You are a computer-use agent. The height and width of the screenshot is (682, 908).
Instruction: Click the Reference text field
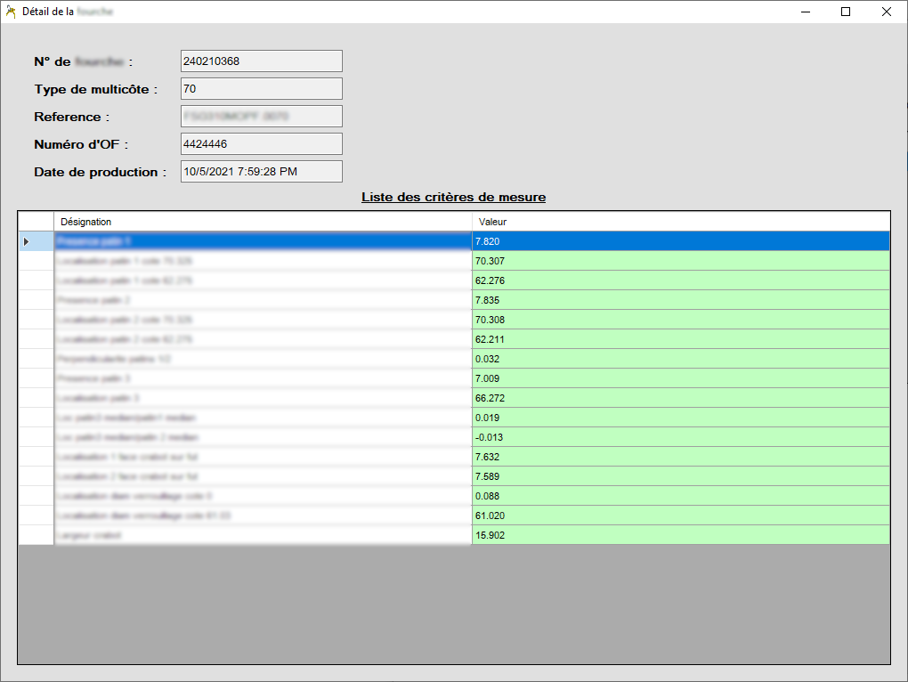[261, 117]
